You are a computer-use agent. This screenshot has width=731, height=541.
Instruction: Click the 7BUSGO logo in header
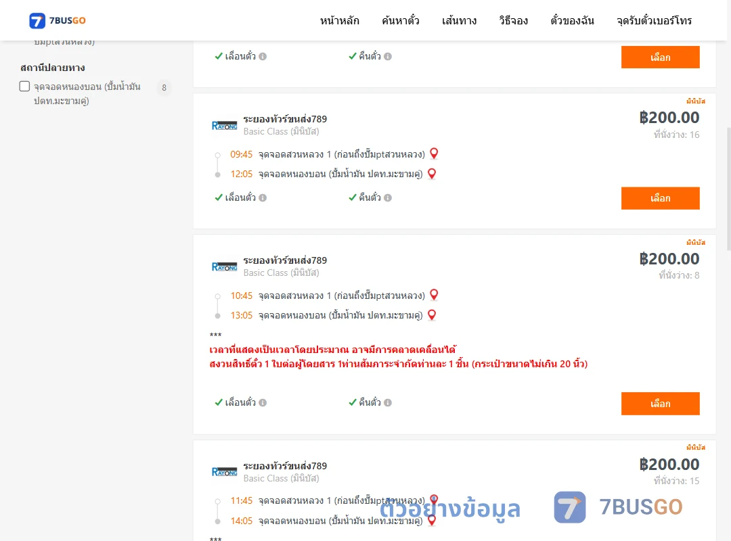58,20
